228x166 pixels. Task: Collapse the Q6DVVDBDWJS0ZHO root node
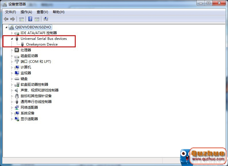point(6,27)
